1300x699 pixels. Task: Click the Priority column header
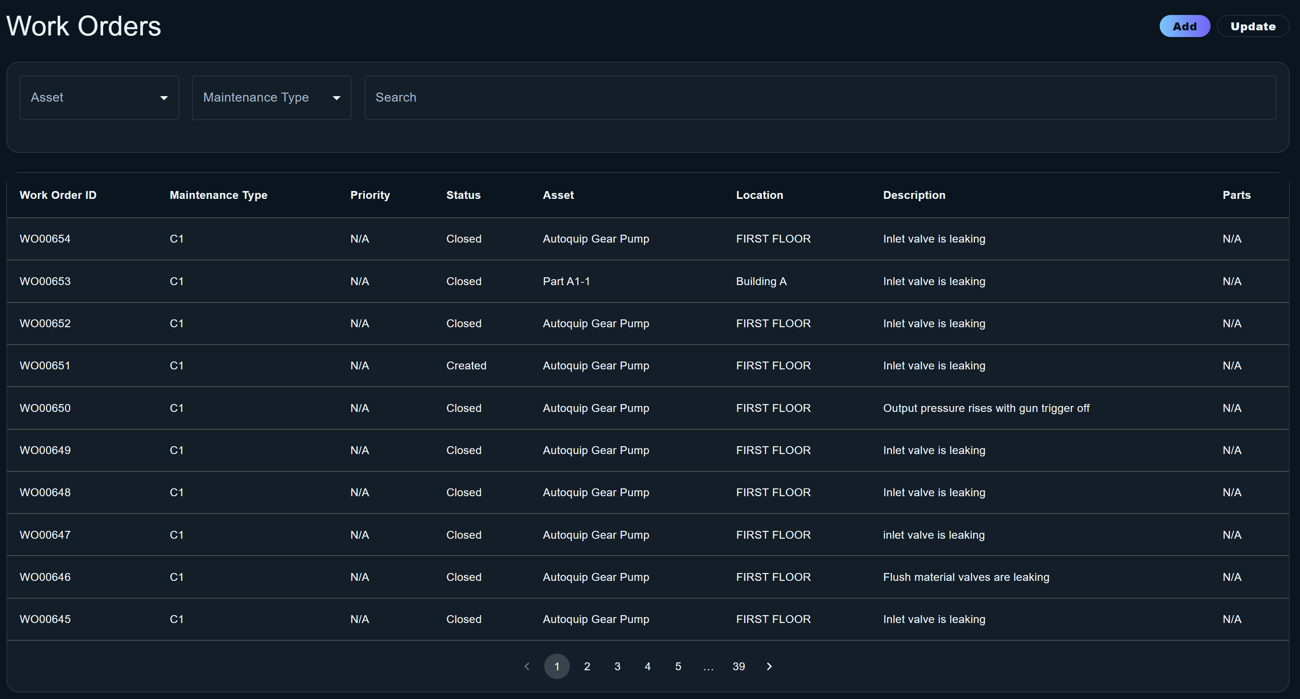tap(370, 195)
